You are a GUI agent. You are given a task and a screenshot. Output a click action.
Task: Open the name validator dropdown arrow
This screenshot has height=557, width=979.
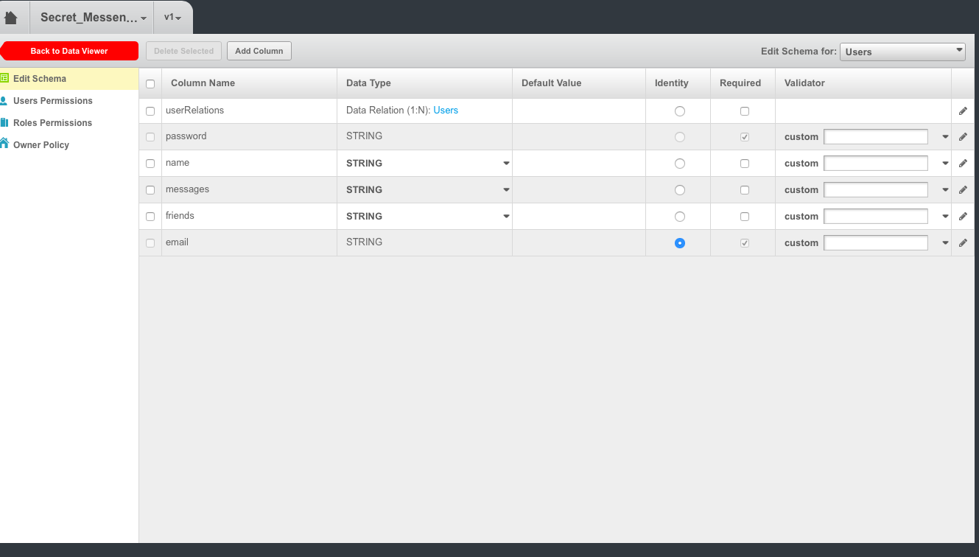945,164
